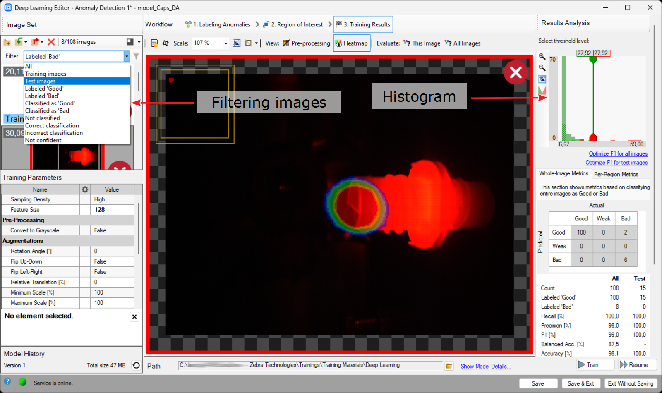662x393 pixels.
Task: Click the funnel filter icon
Action: coord(136,56)
